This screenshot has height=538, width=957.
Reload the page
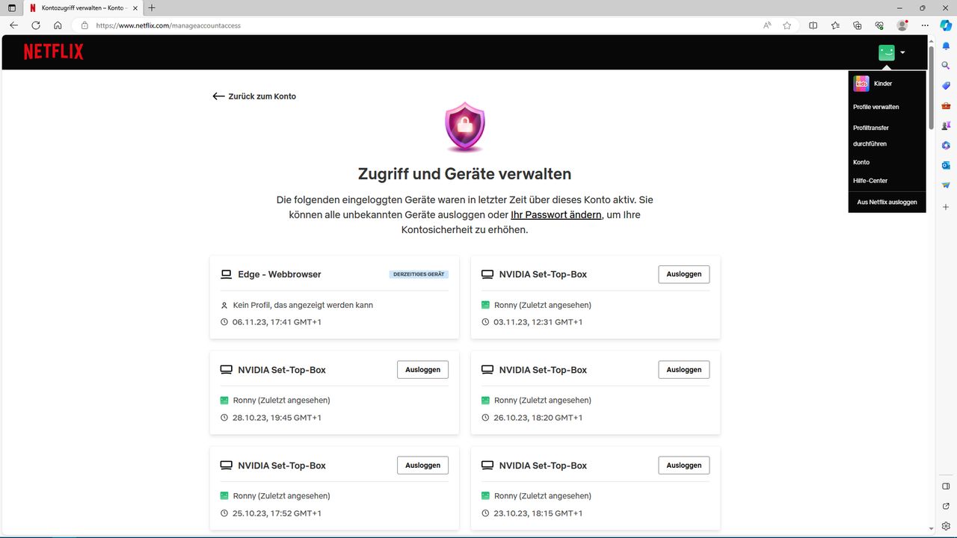(35, 25)
